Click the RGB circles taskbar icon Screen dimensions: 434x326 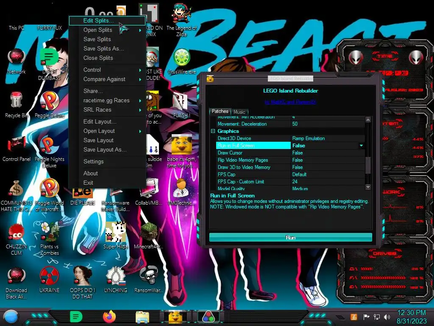point(209,317)
